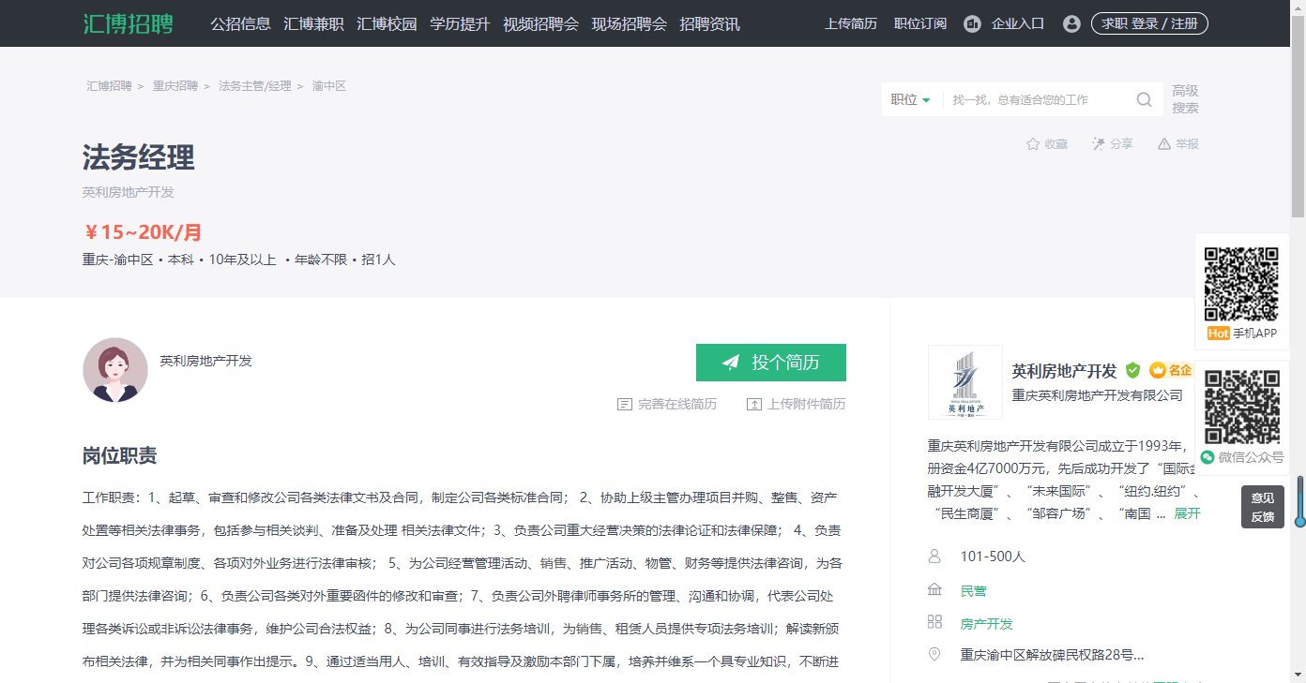Click 求职 登录 / 注册 button
1306x683 pixels.
tap(1149, 23)
